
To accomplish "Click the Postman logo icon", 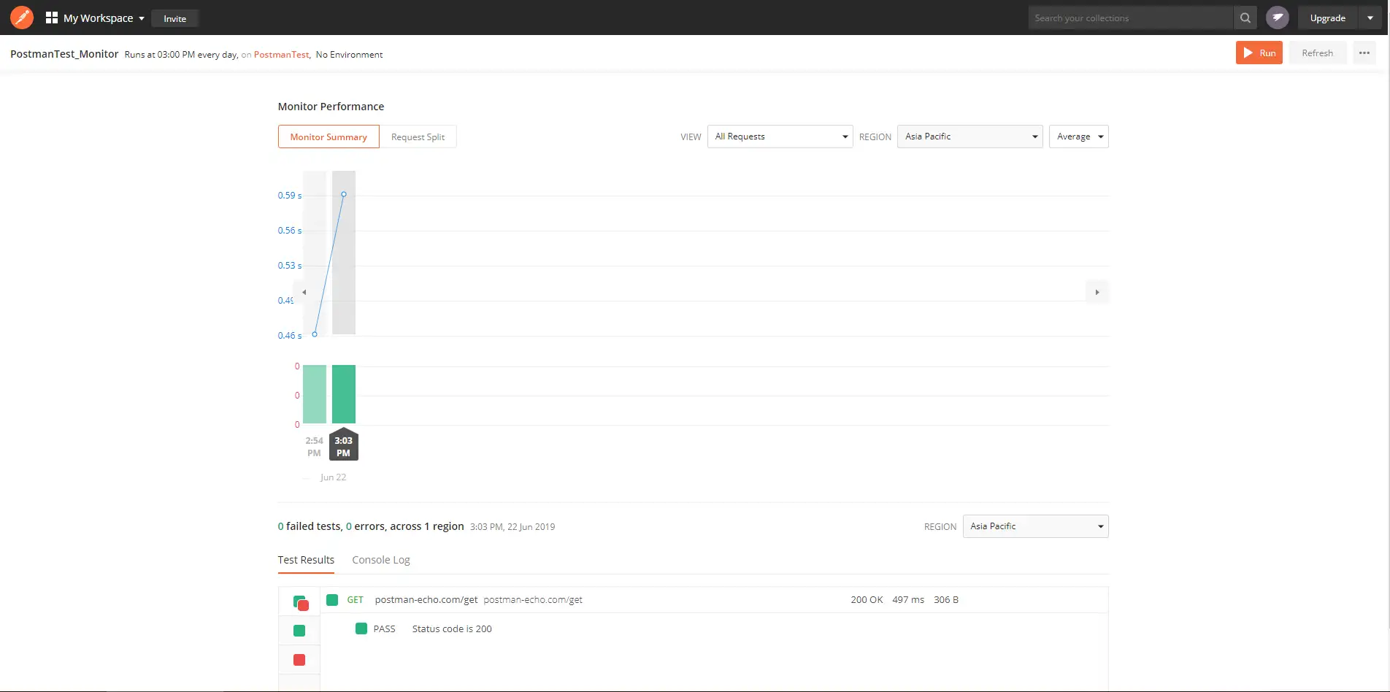I will [22, 18].
